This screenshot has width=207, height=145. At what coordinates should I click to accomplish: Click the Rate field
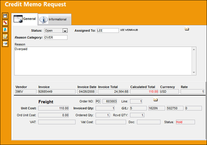click(192, 91)
